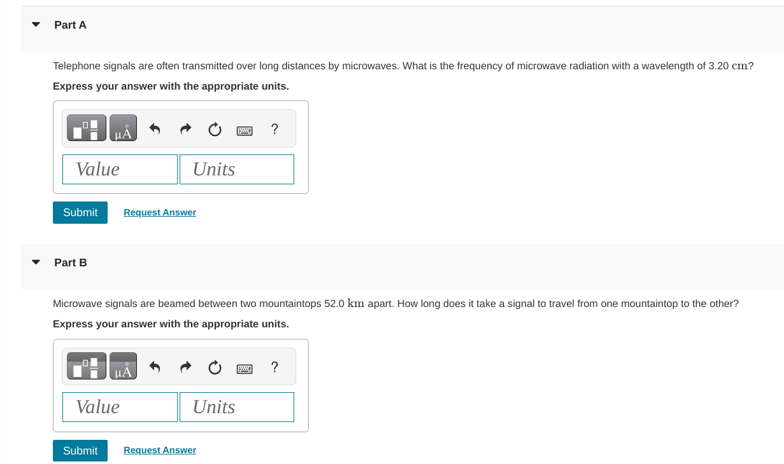Click the redo arrow in Part B toolbar
Screen dimensions: 784x464
pyautogui.click(x=185, y=367)
